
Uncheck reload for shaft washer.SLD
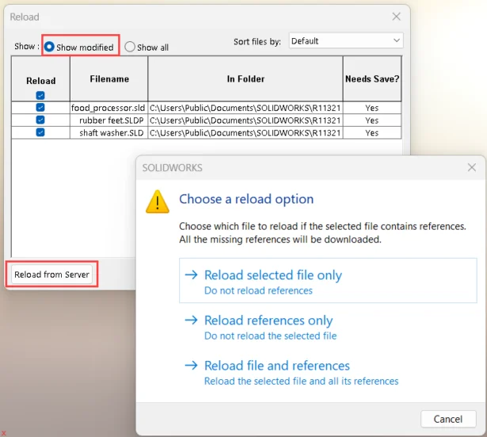click(x=40, y=132)
